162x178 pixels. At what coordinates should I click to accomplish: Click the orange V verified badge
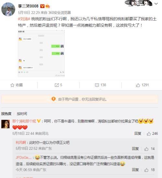(42, 6)
